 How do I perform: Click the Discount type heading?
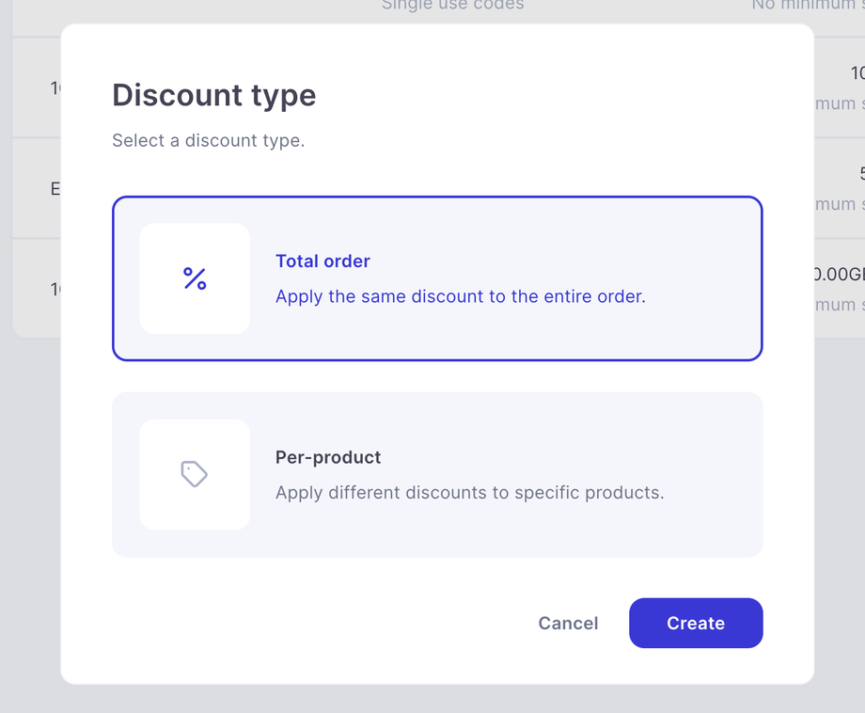click(x=212, y=95)
